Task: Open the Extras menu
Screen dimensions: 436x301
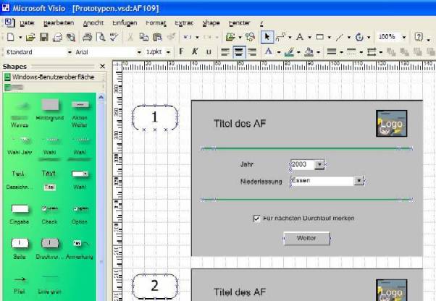Action: [184, 23]
